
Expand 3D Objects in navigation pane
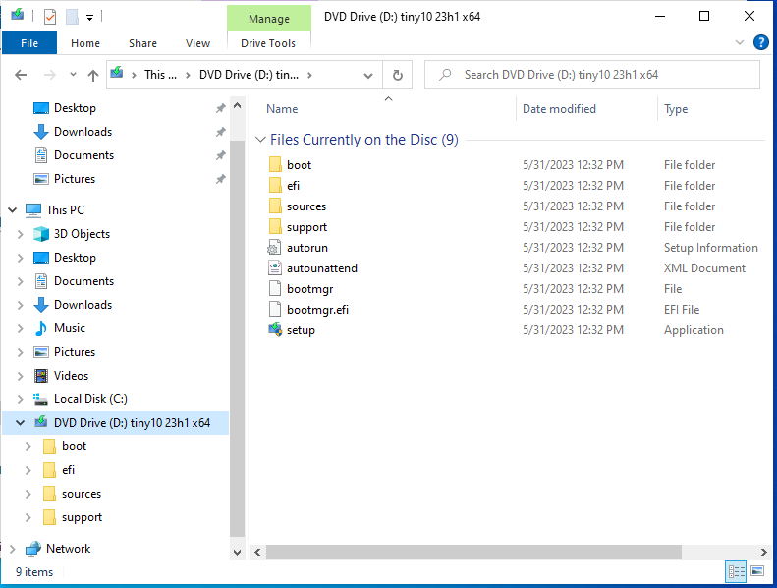point(21,234)
